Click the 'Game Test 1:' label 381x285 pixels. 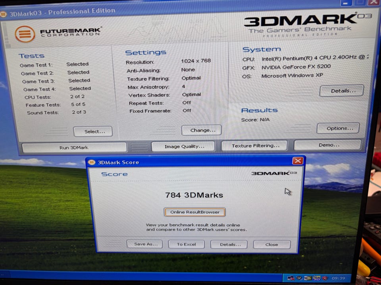pos(36,65)
